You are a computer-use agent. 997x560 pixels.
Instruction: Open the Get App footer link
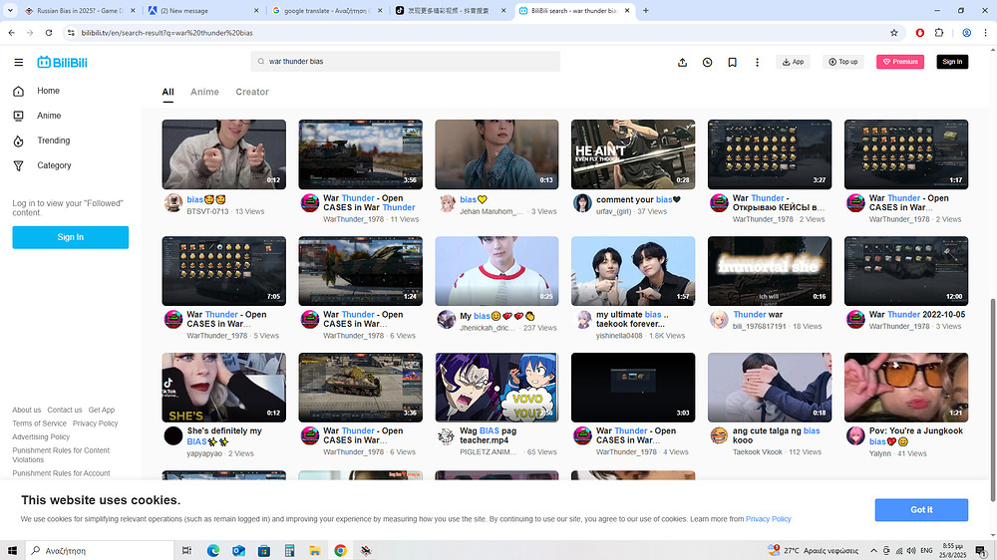click(102, 410)
